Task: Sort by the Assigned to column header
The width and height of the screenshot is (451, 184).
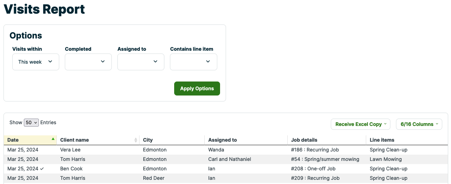Action: coord(223,140)
